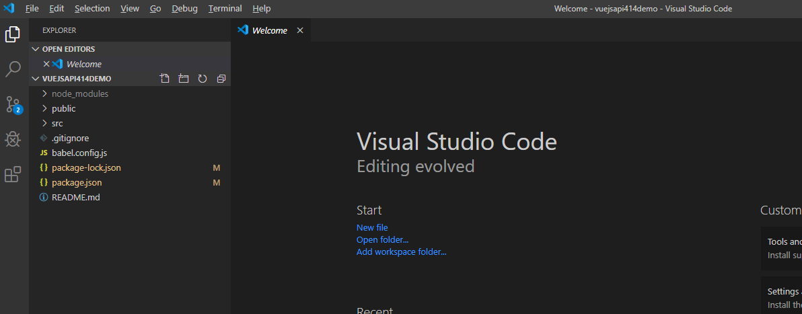
Task: Click the Add workspace folder... link
Action: (401, 251)
